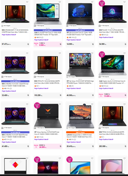Open MSI PULSE 17 AI product title
The image size is (128, 176).
(112, 31)
